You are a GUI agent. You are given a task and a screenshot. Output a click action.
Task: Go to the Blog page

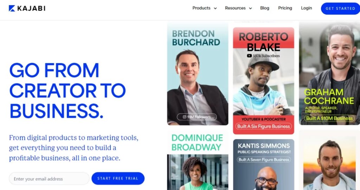(264, 8)
